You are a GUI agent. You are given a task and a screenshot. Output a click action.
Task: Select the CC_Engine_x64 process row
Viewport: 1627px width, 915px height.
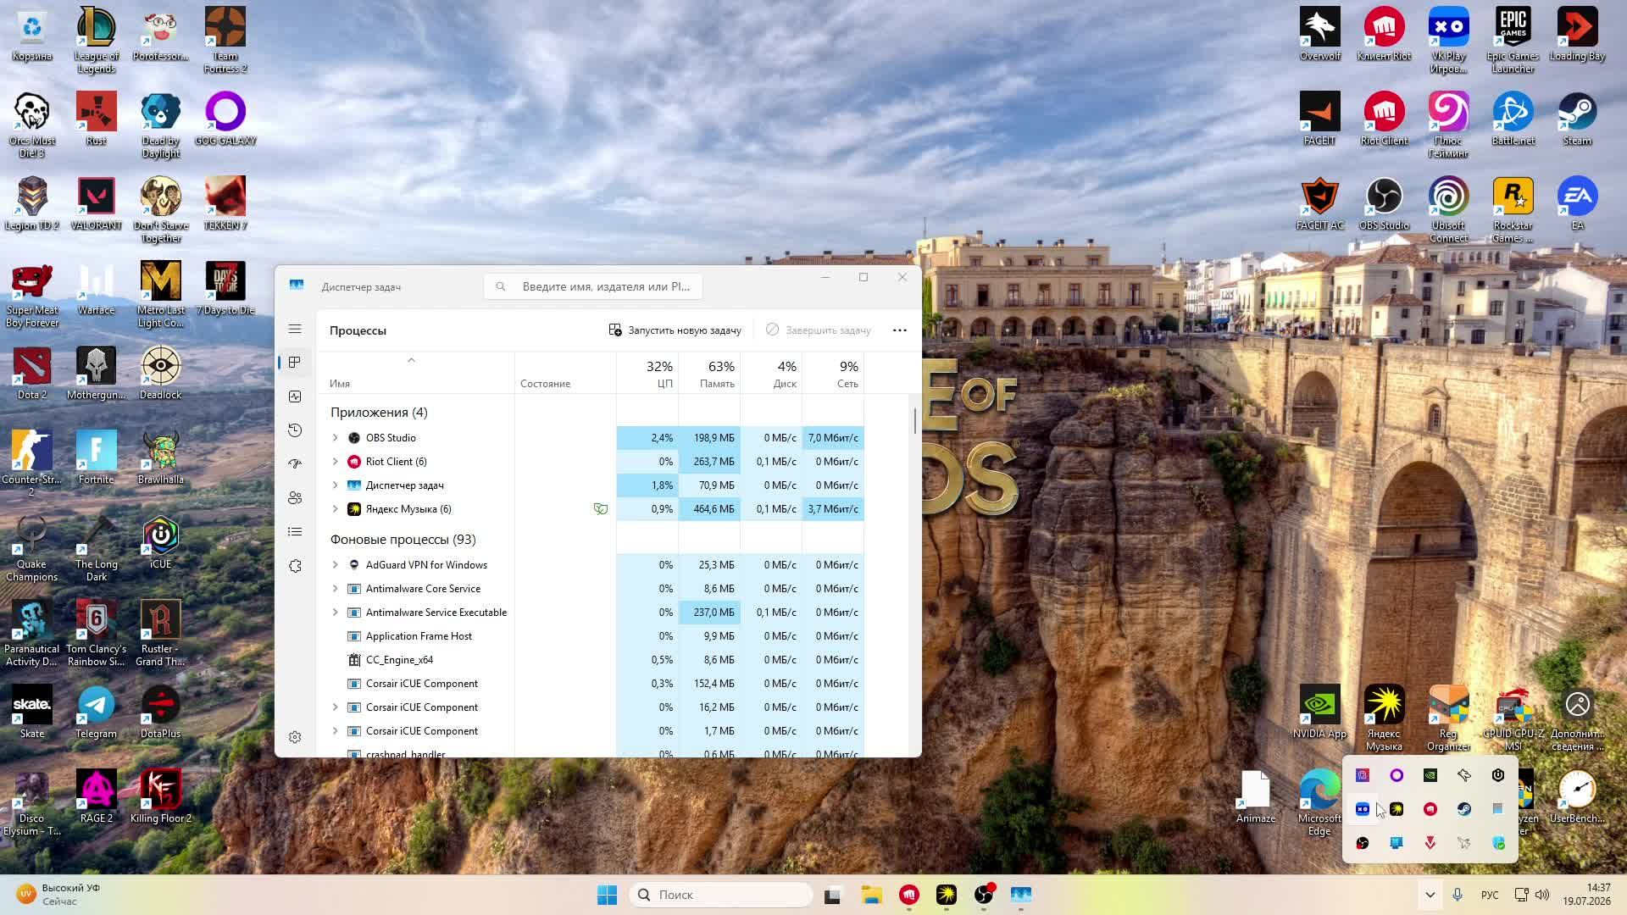click(591, 660)
